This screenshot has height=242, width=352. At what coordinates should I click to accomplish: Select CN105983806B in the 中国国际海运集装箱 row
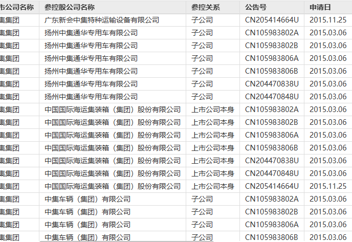click(x=271, y=148)
